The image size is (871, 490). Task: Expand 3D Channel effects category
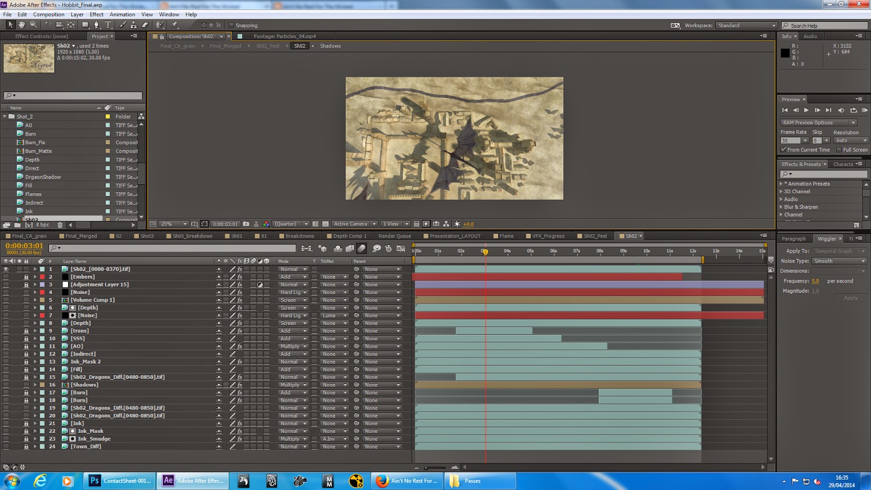(781, 192)
